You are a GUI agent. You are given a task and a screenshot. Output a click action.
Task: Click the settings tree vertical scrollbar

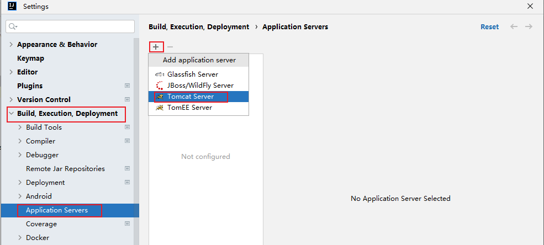tap(136, 141)
